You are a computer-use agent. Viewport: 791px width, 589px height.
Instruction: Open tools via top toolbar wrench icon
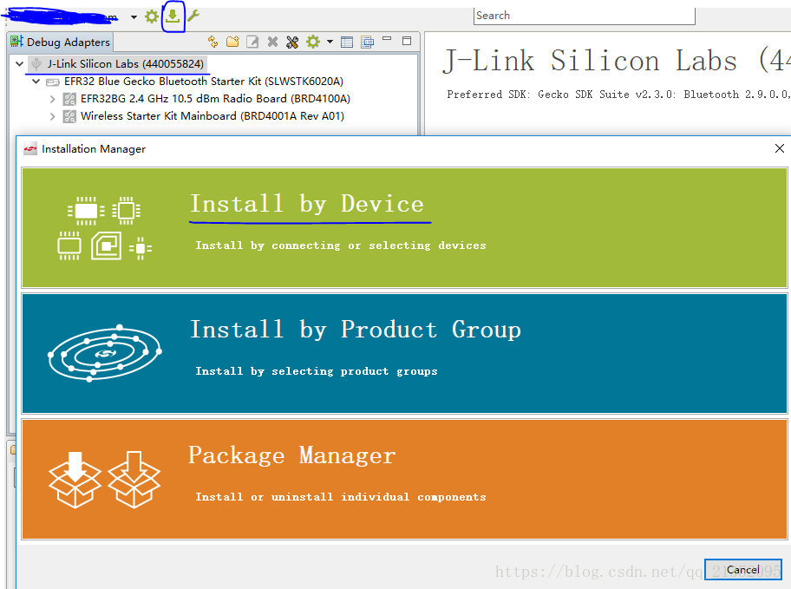coord(193,16)
